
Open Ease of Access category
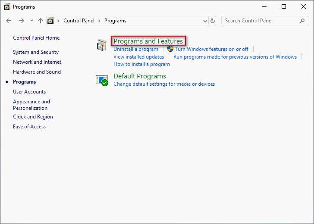(x=29, y=127)
